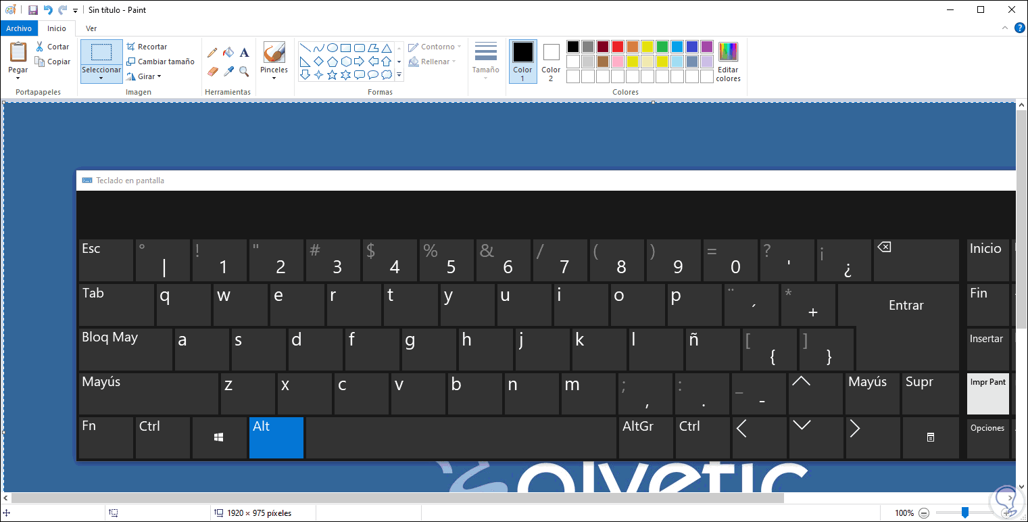This screenshot has height=522, width=1028.
Task: Pick the pink color swatch
Action: tap(618, 62)
